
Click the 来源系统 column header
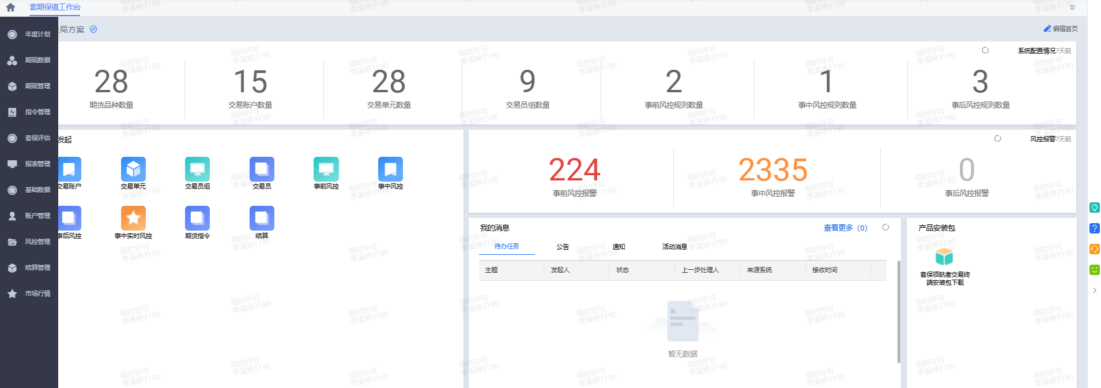[772, 270]
